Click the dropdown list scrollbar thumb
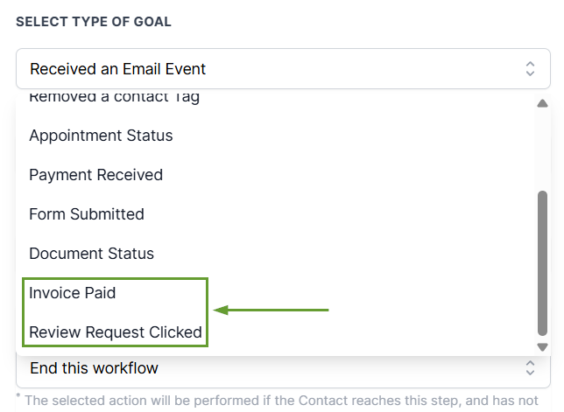The image size is (564, 412). (x=542, y=262)
